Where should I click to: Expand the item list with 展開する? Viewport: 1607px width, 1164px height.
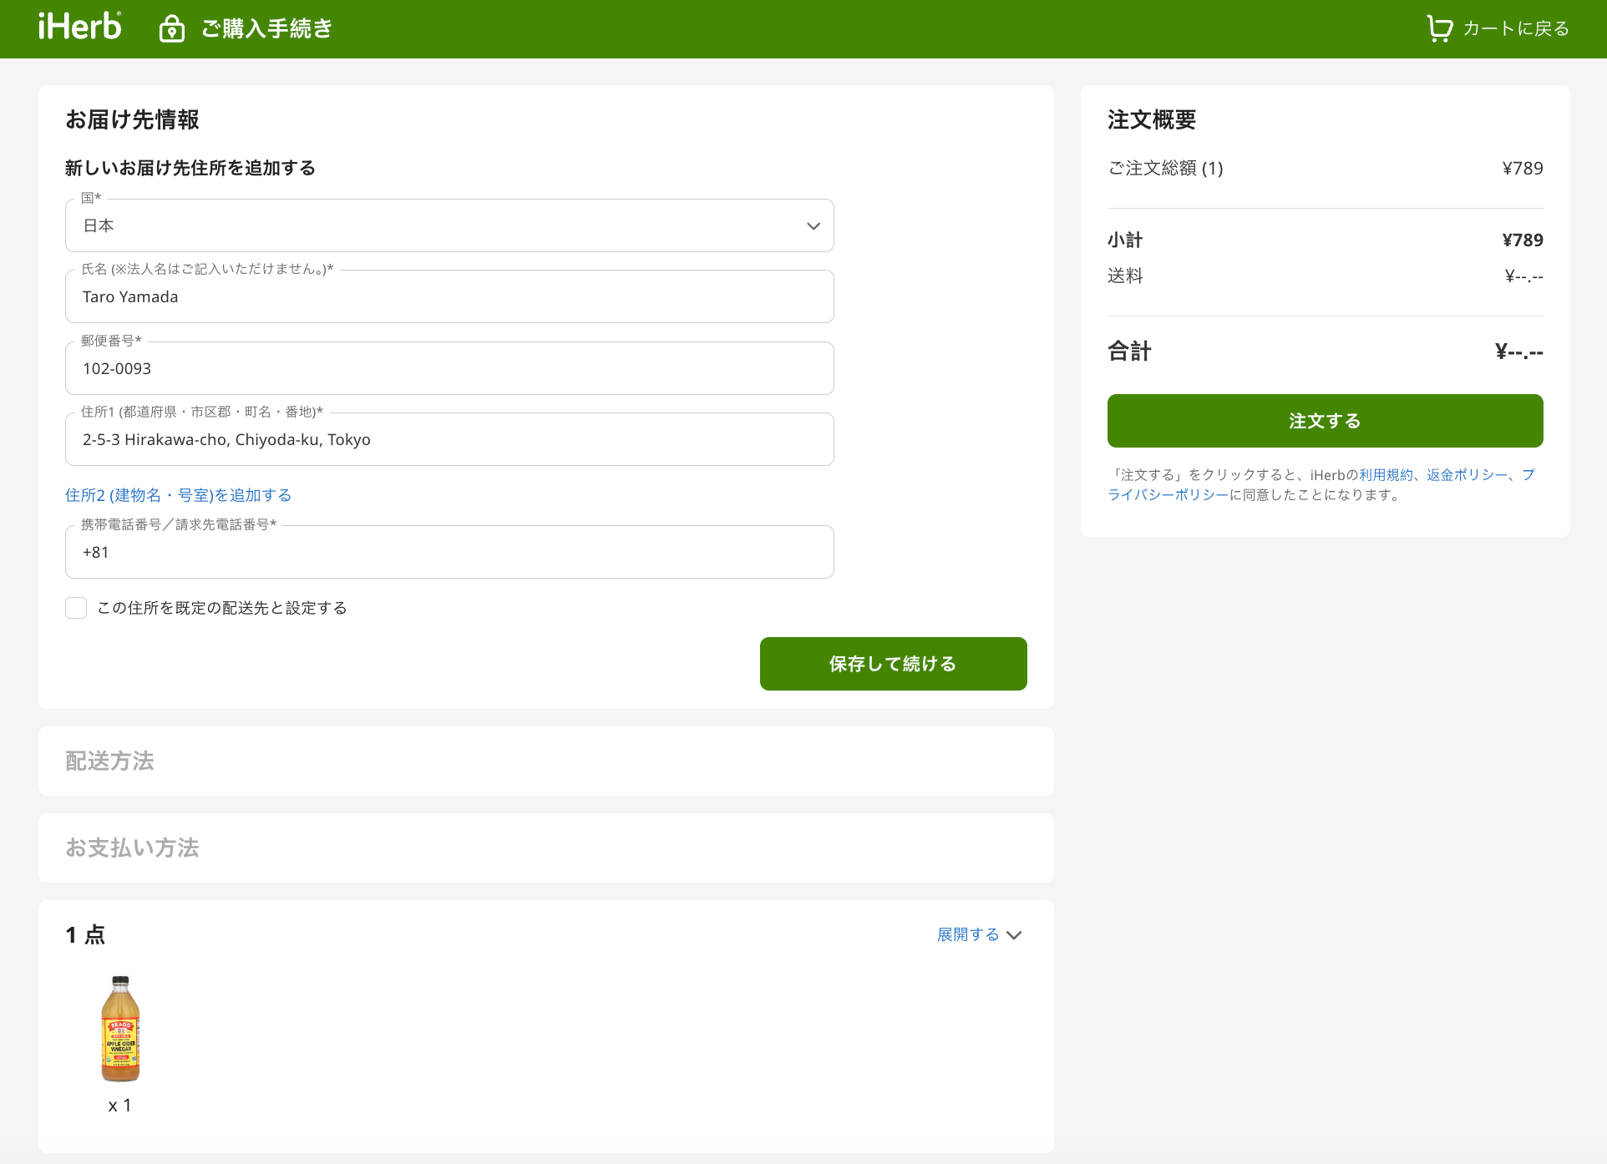click(x=968, y=934)
